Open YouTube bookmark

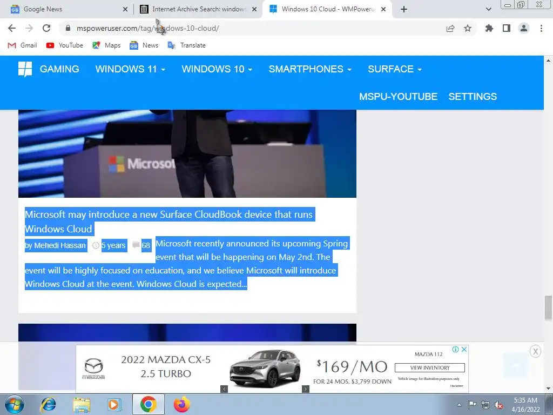point(65,45)
